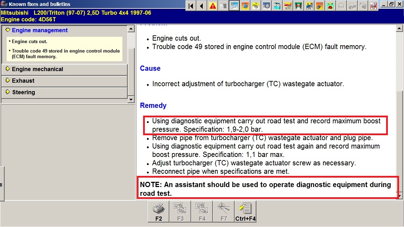Open the red warning triangle icon
This screenshot has width=404, height=227.
tap(213, 6)
